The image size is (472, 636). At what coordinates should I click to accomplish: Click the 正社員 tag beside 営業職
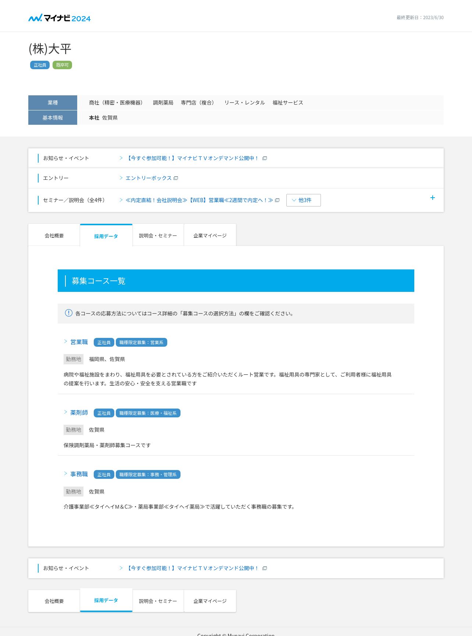point(104,342)
